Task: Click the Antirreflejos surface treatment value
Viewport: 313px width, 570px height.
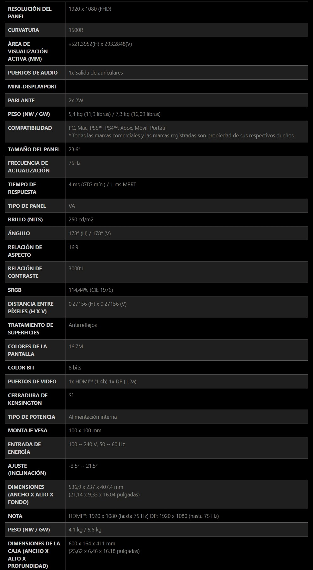Action: pyautogui.click(x=83, y=325)
